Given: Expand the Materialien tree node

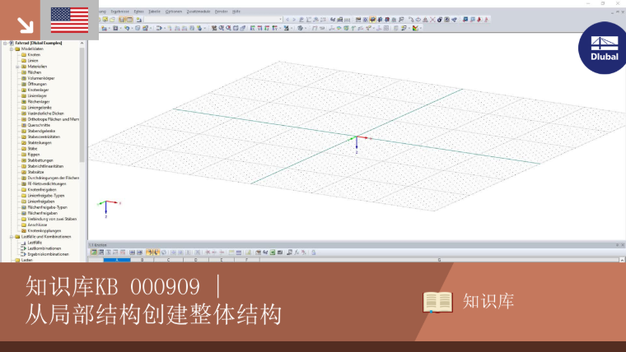Looking at the screenshot, I should point(17,67).
